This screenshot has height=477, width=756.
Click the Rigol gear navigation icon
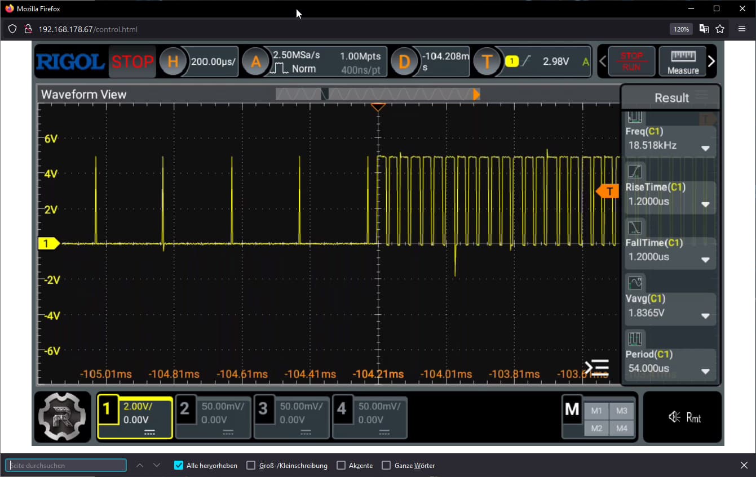click(62, 417)
